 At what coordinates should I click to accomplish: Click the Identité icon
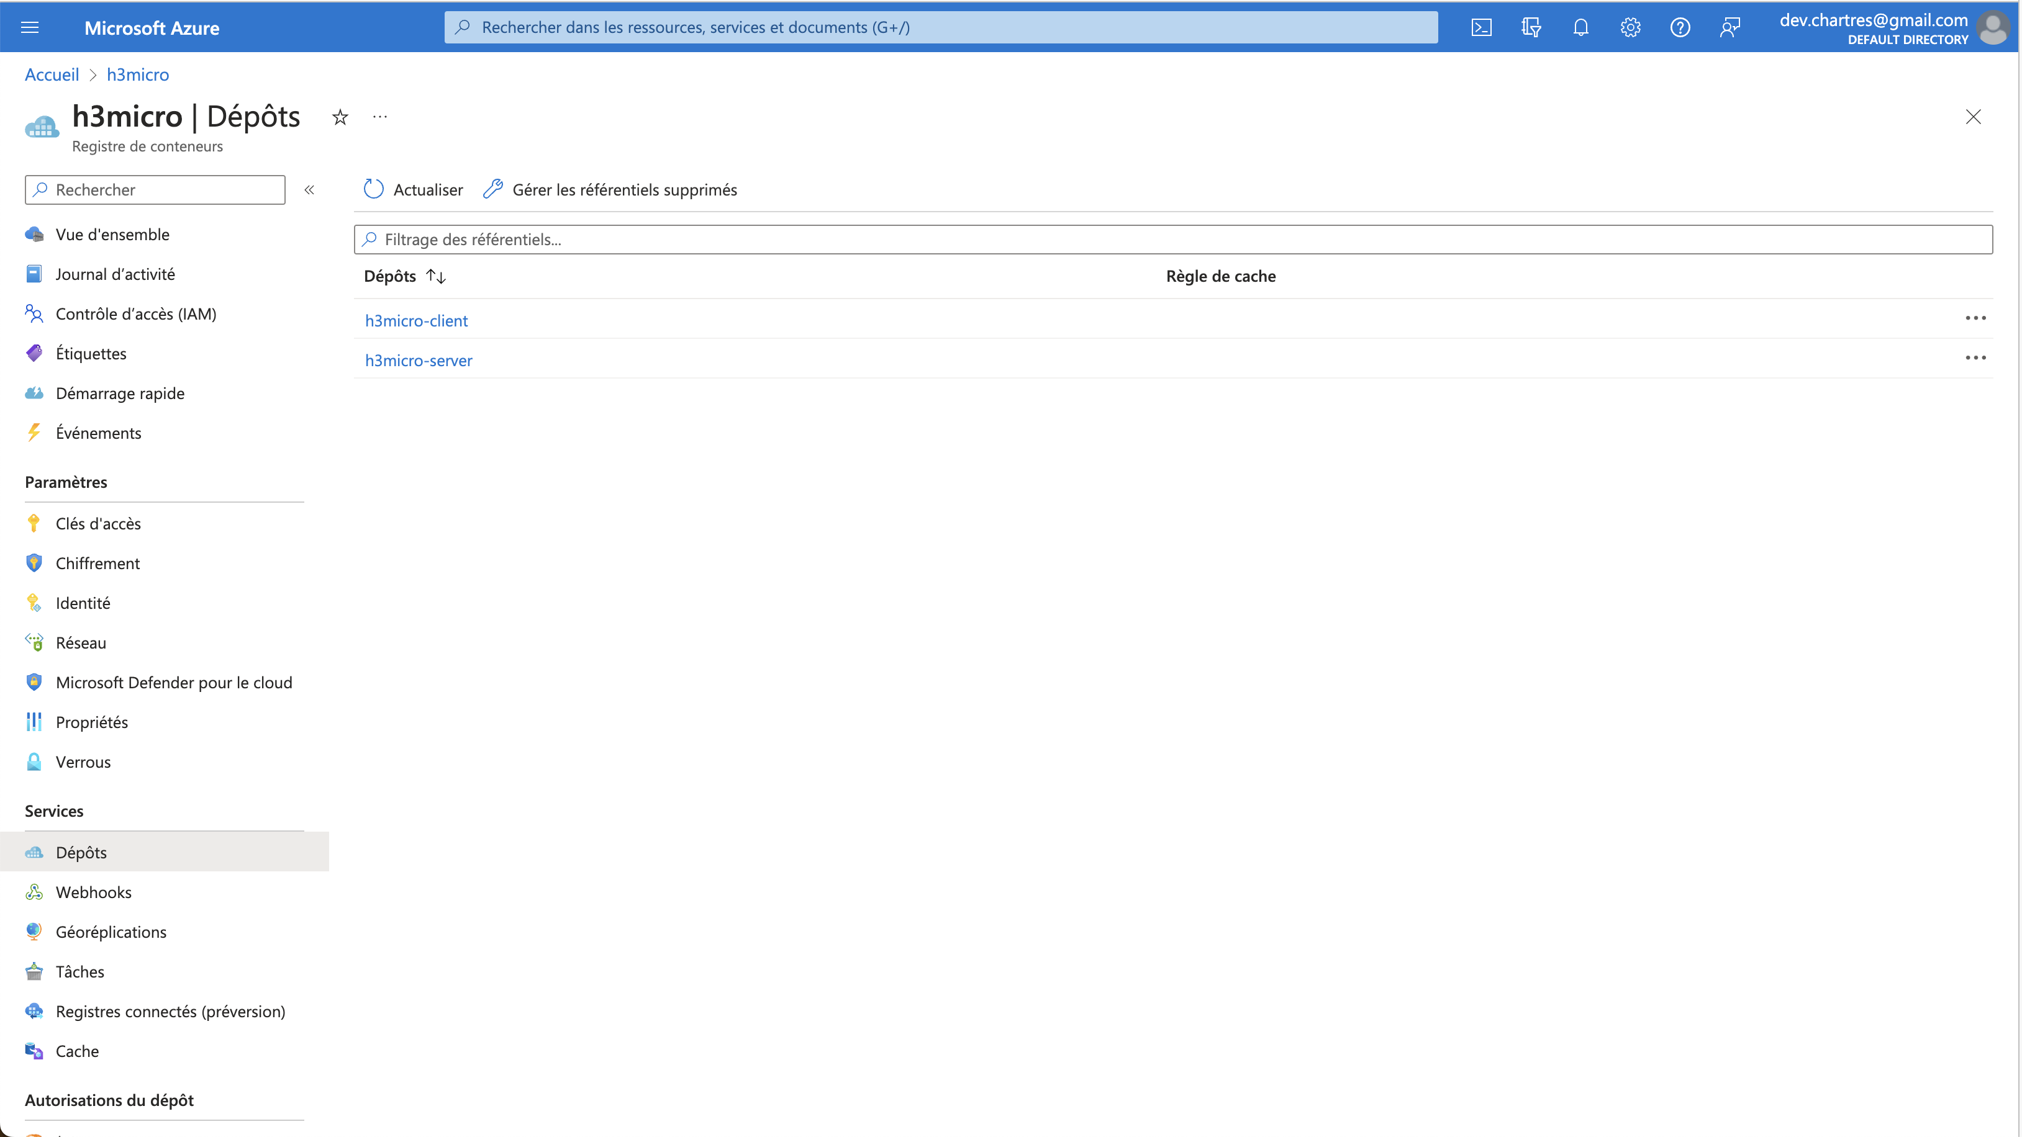click(x=34, y=603)
